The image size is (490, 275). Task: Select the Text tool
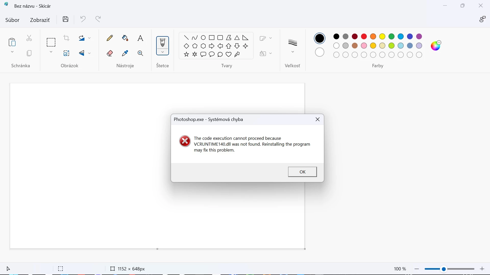coord(140,38)
